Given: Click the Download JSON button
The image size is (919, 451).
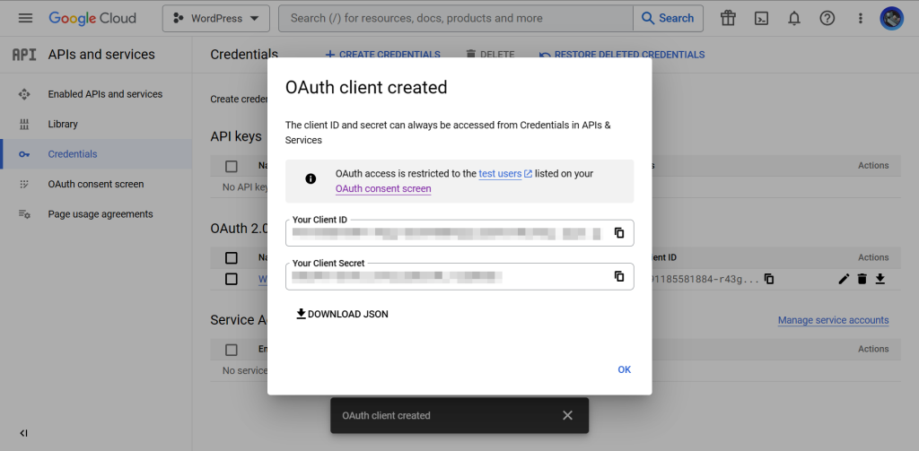Looking at the screenshot, I should 342,315.
